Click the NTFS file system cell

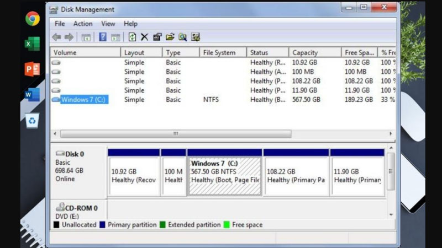[211, 100]
